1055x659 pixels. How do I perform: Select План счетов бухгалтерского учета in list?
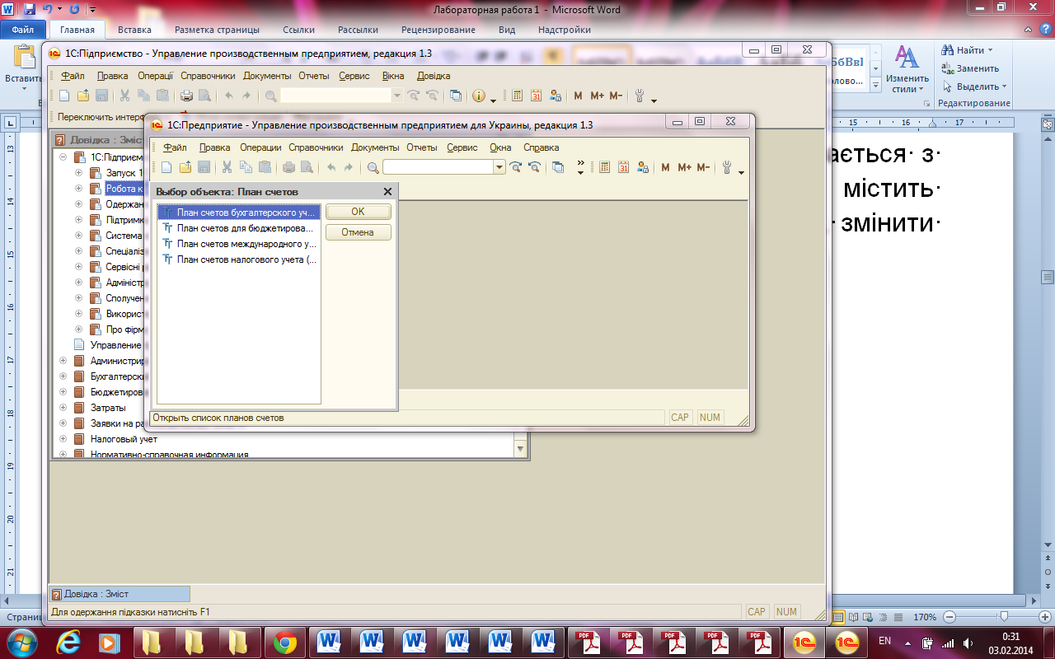pyautogui.click(x=238, y=212)
